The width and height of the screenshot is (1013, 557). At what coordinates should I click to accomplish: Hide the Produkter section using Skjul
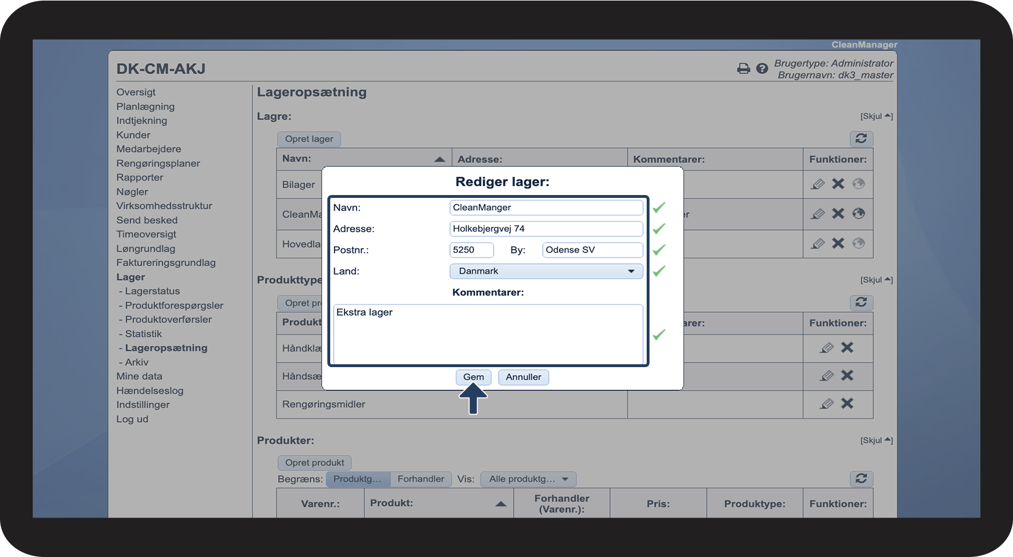(876, 441)
